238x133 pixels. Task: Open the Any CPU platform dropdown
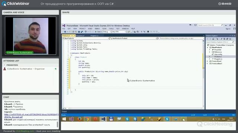point(119,32)
